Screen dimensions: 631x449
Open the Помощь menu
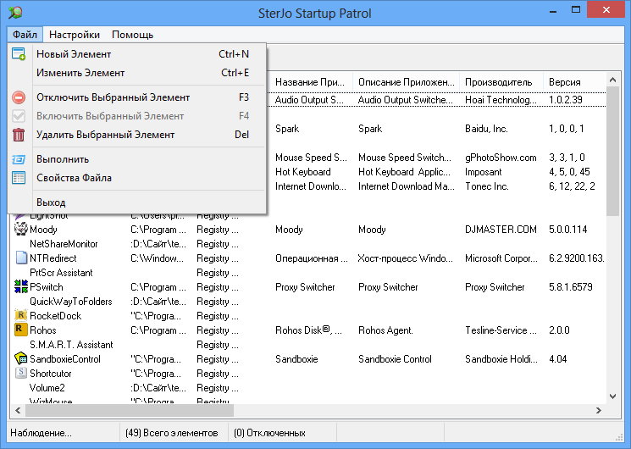click(x=132, y=35)
